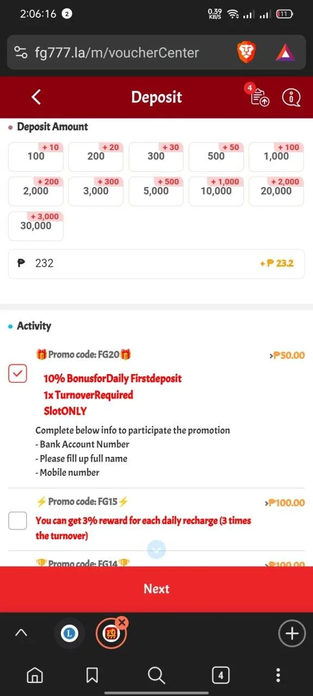Open bookmarks icon in bottom bar
313x696 pixels.
92,675
